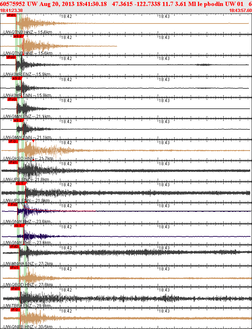The height and width of the screenshot is (329, 252).
Task: Click the 18:42 tick label on QNFB HNZ row
Action: [x=67, y=311]
